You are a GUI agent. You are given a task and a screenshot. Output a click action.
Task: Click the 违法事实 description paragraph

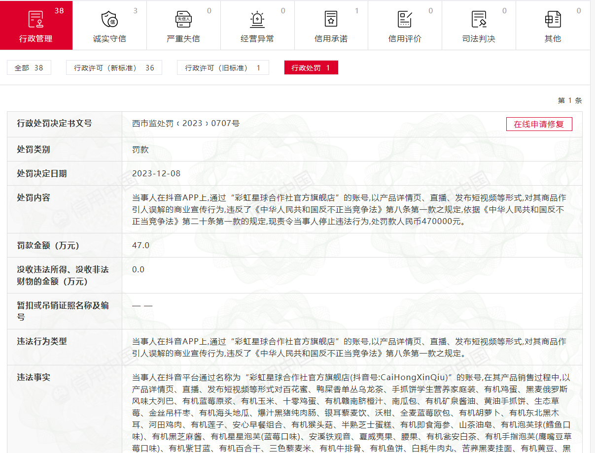tap(352, 413)
